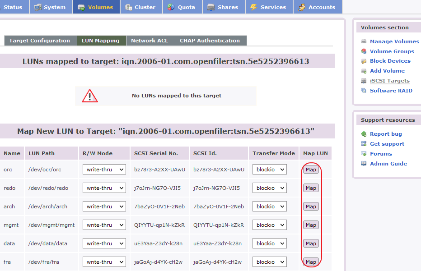421x271 pixels.
Task: Click the Transfer Mode column header
Action: [x=274, y=153]
